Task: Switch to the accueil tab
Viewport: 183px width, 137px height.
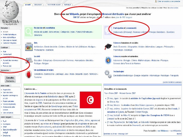Action: tap(28, 5)
